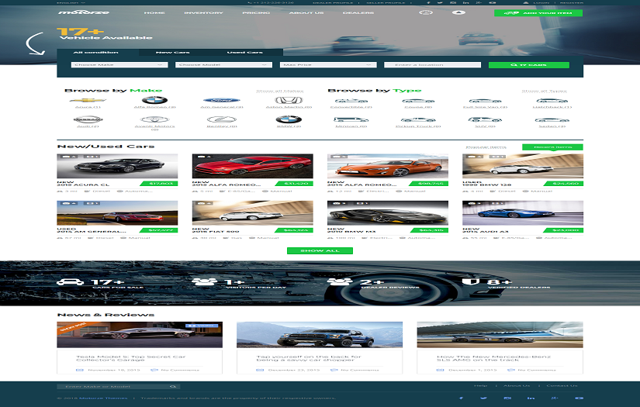The width and height of the screenshot is (640, 407).
Task: Click footer Twitter icon
Action: (483, 398)
